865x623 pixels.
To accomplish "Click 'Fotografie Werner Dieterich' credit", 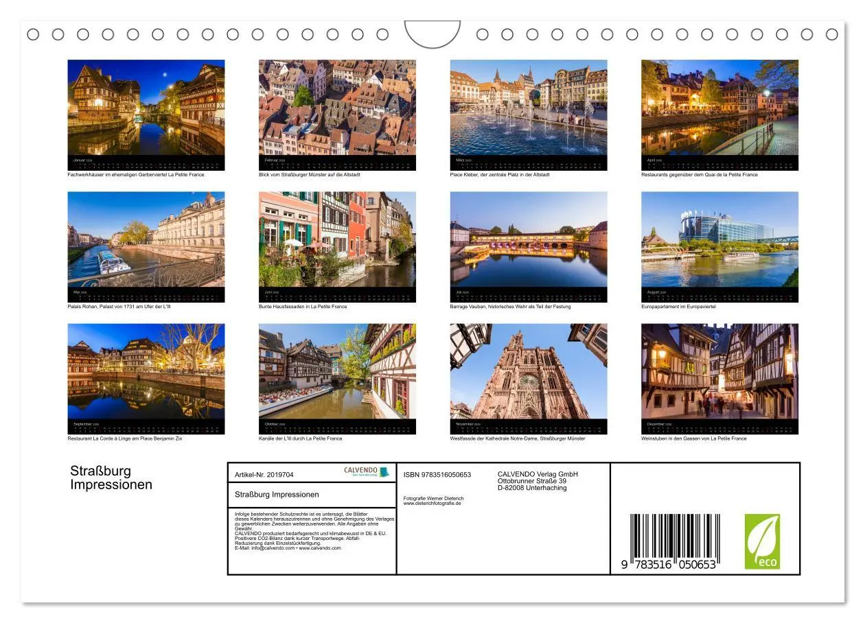I will pos(434,498).
